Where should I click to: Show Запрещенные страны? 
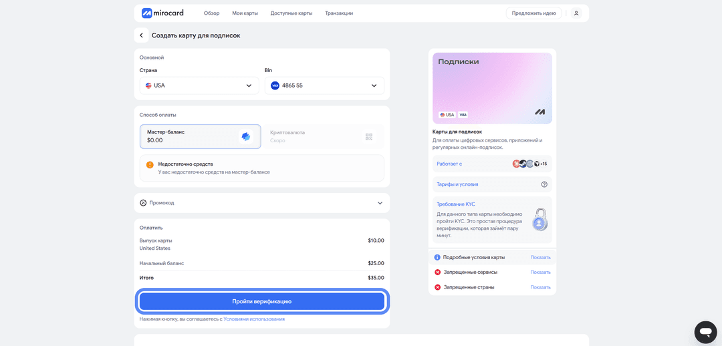click(x=540, y=287)
